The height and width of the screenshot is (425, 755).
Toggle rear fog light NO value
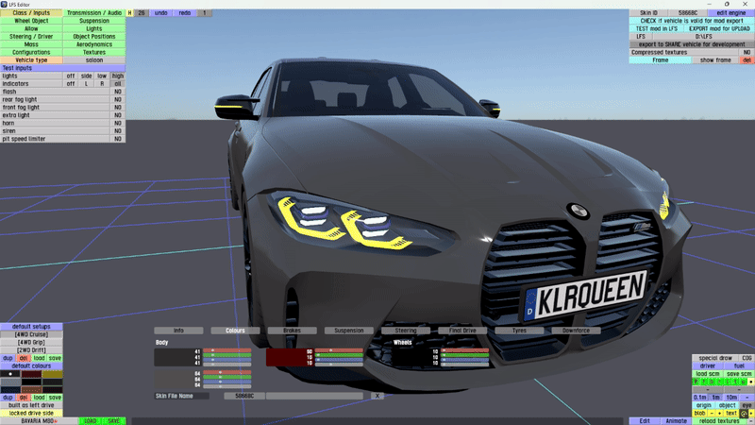[x=118, y=99]
